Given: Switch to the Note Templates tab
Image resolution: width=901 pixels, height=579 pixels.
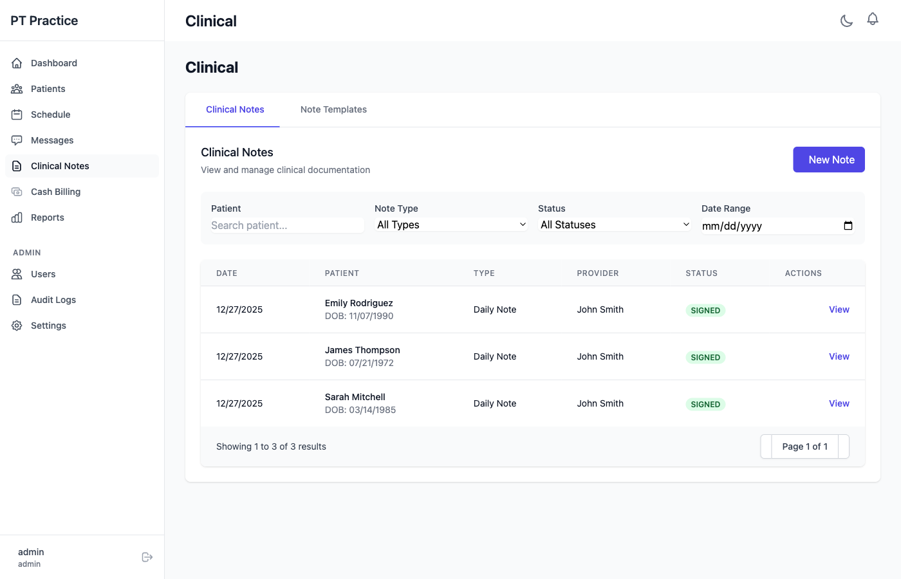Looking at the screenshot, I should (333, 109).
